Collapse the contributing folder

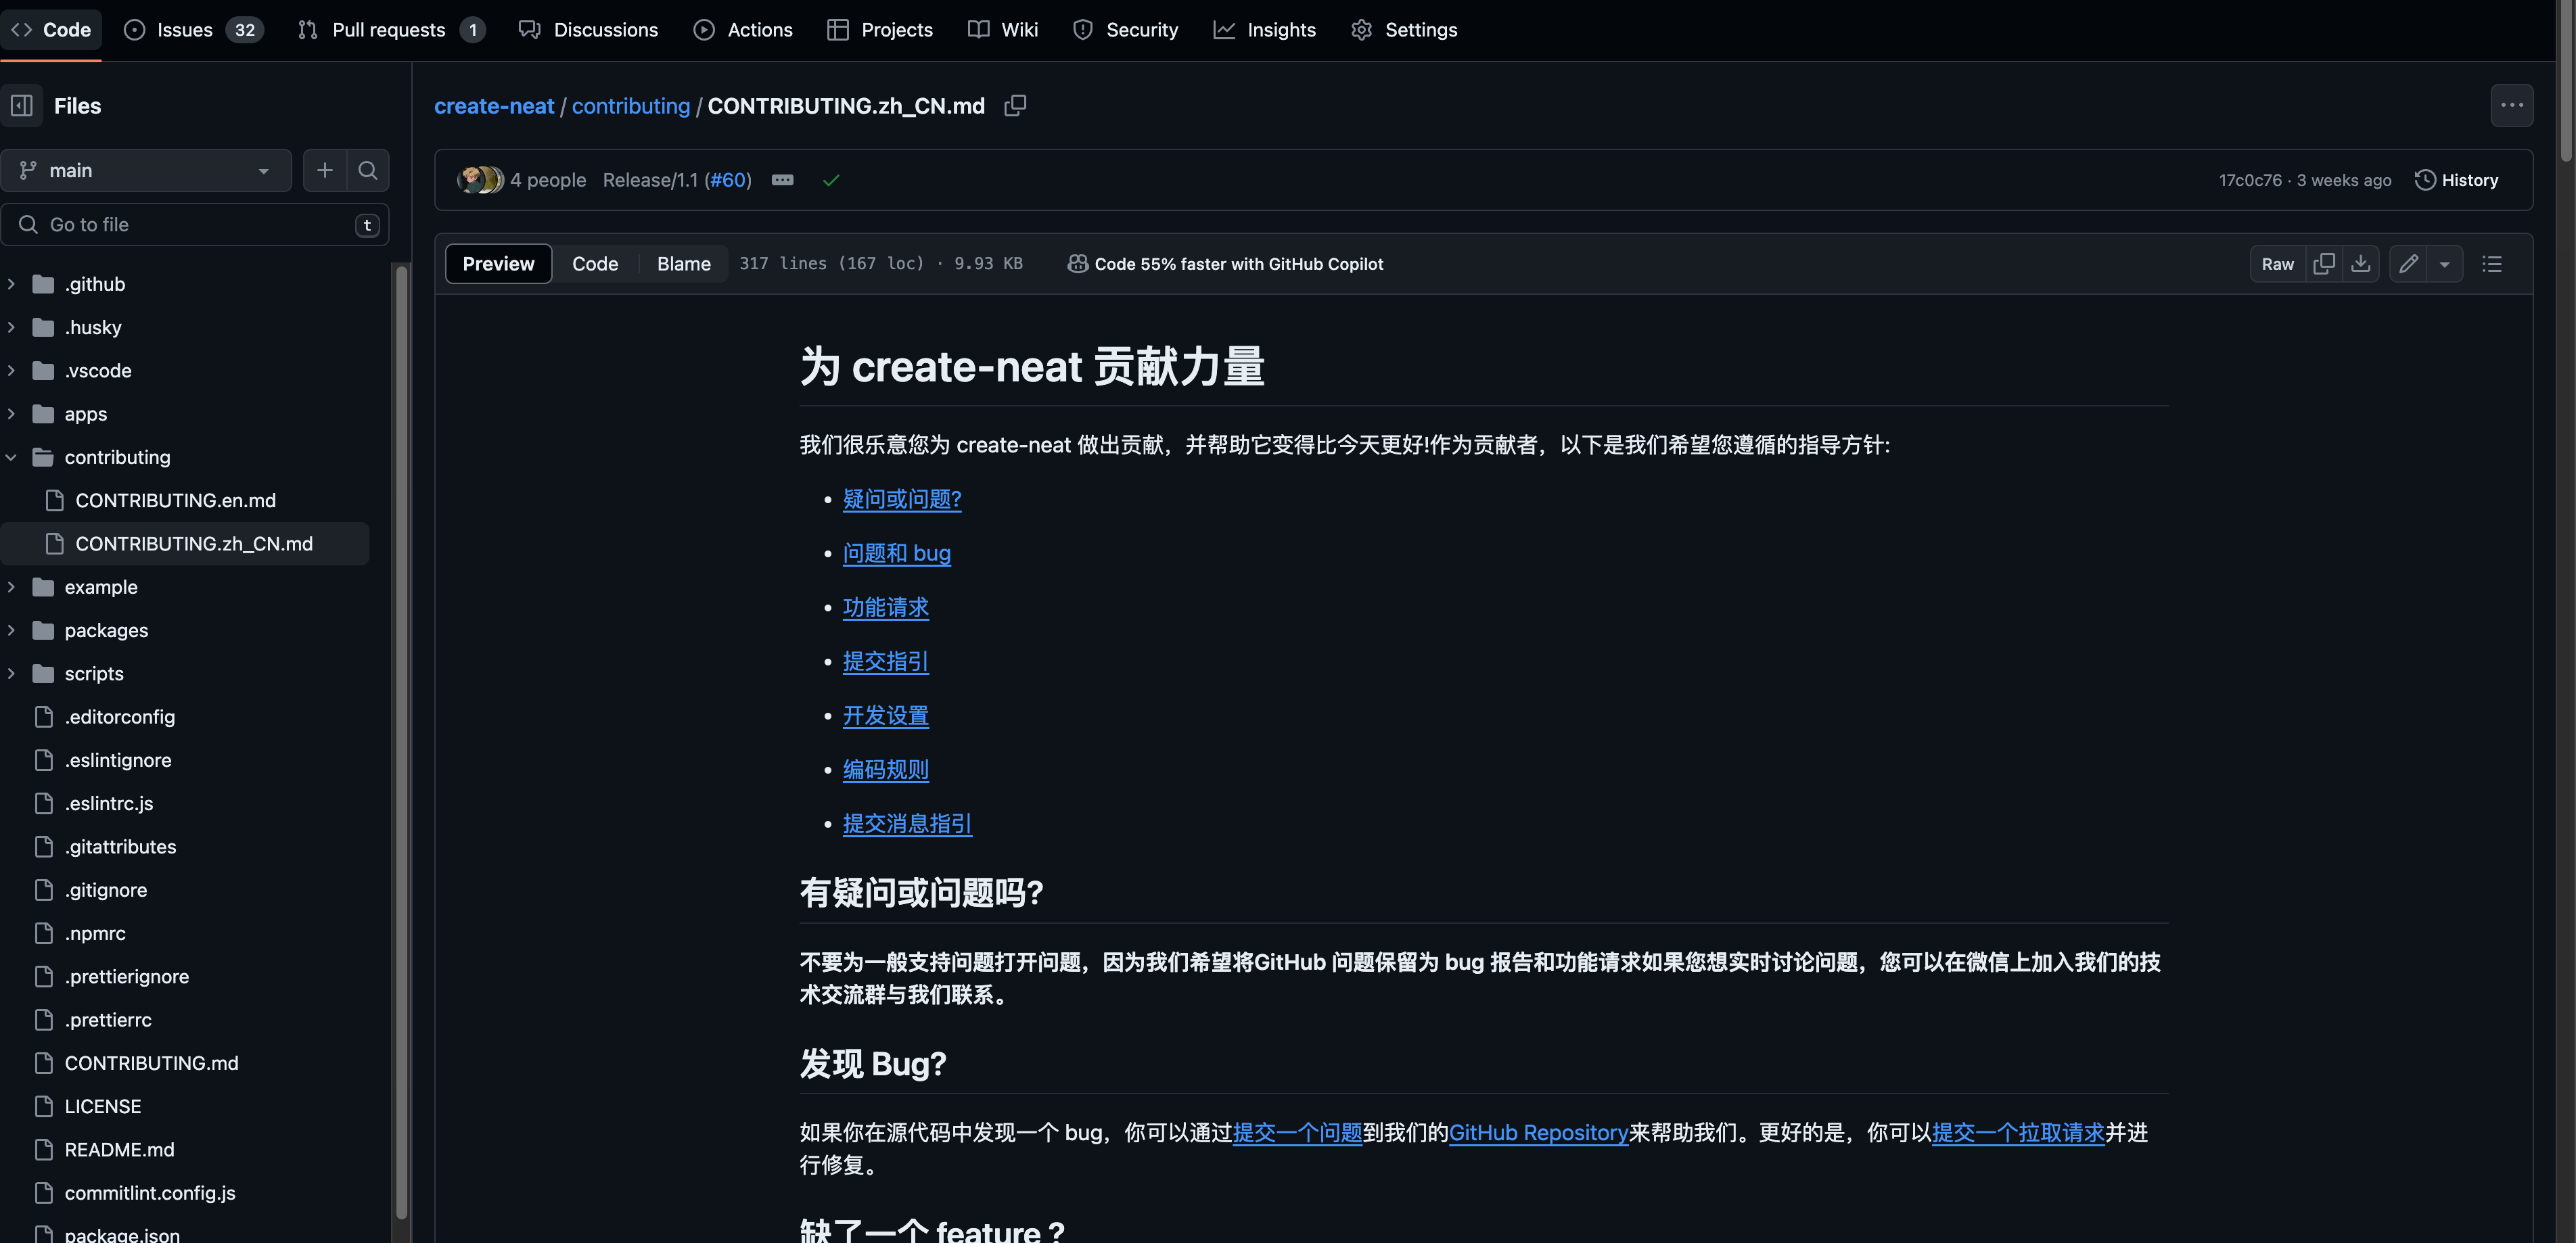tap(11, 457)
